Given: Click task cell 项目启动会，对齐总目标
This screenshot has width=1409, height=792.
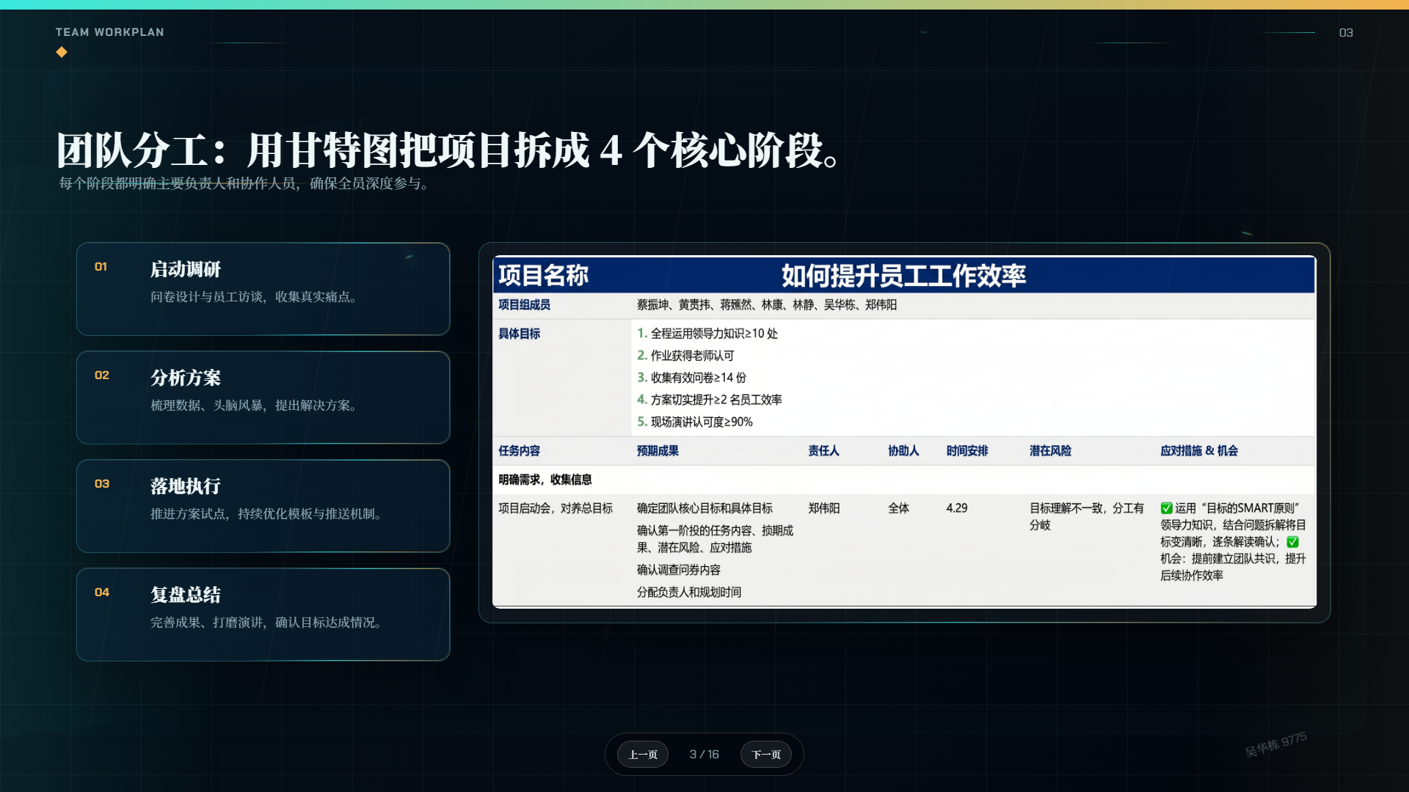Looking at the screenshot, I should tap(556, 508).
